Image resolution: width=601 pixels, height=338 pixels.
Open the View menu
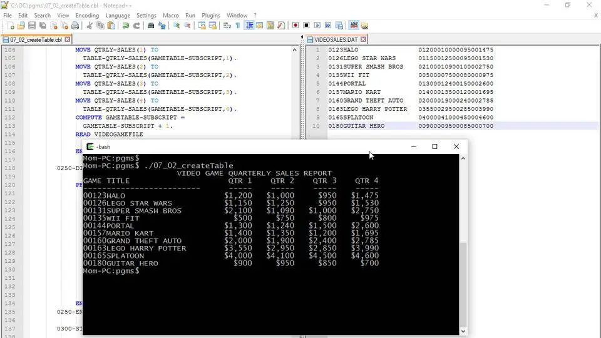(x=63, y=15)
